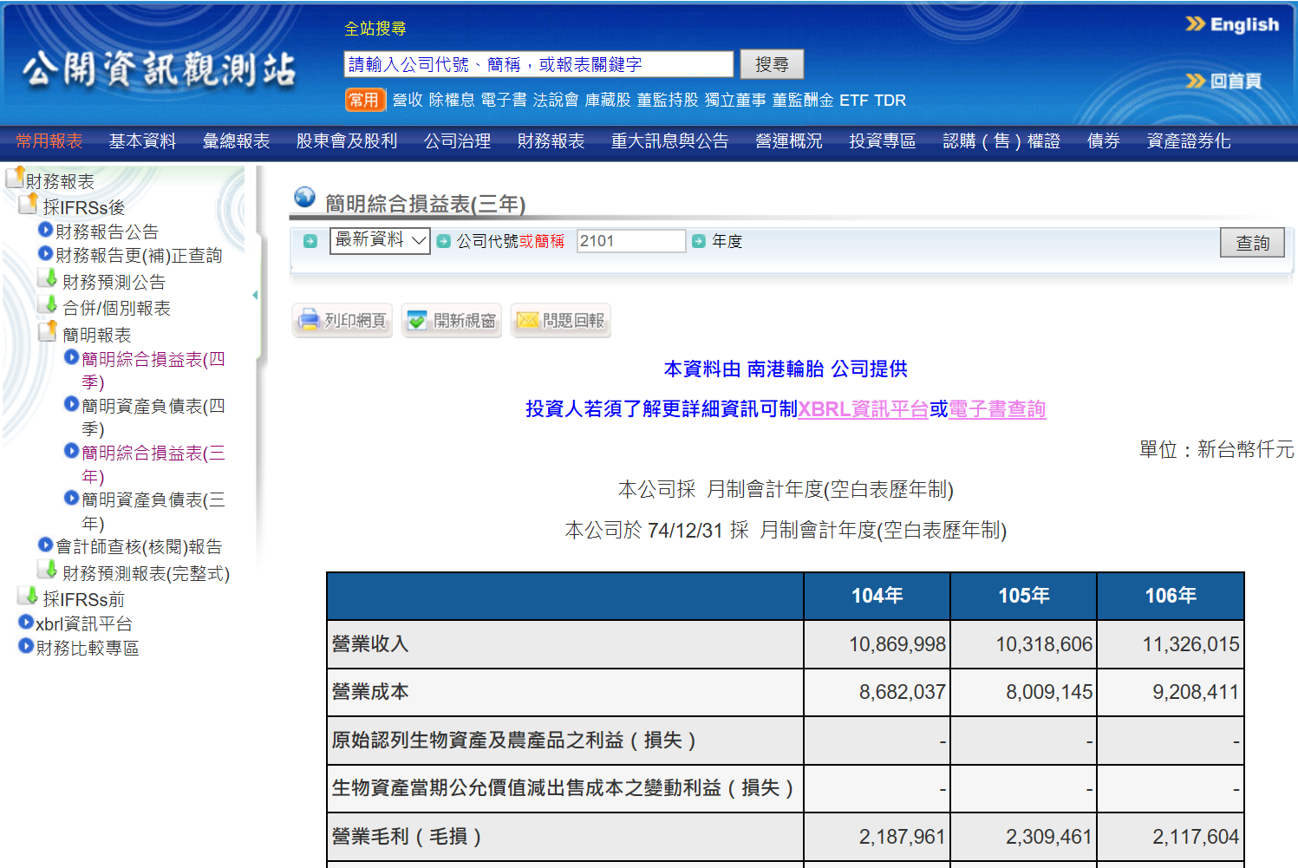Open the 常用報表 menu
The width and height of the screenshot is (1298, 868).
click(x=49, y=141)
